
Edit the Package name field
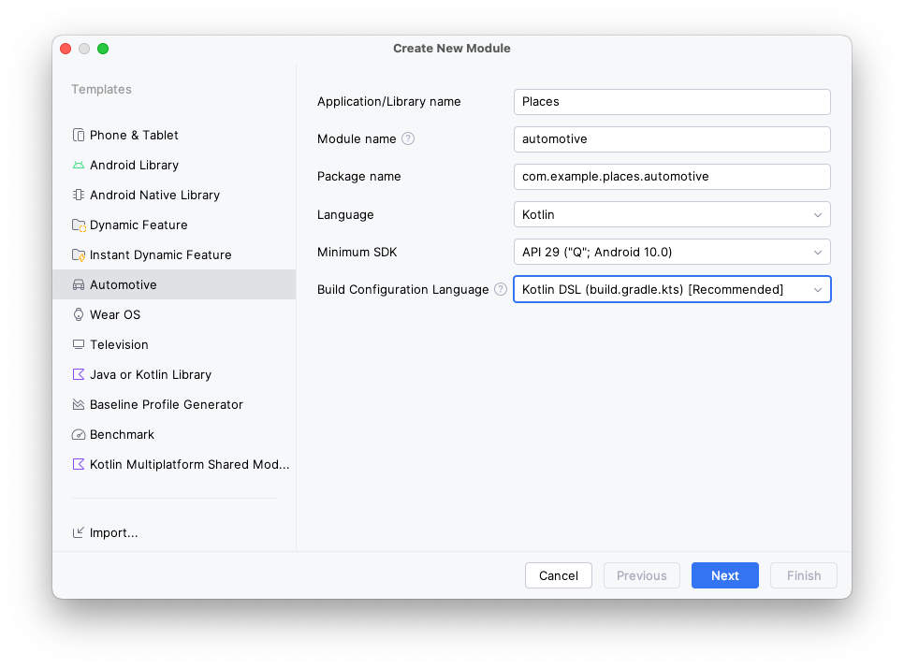[x=672, y=176]
